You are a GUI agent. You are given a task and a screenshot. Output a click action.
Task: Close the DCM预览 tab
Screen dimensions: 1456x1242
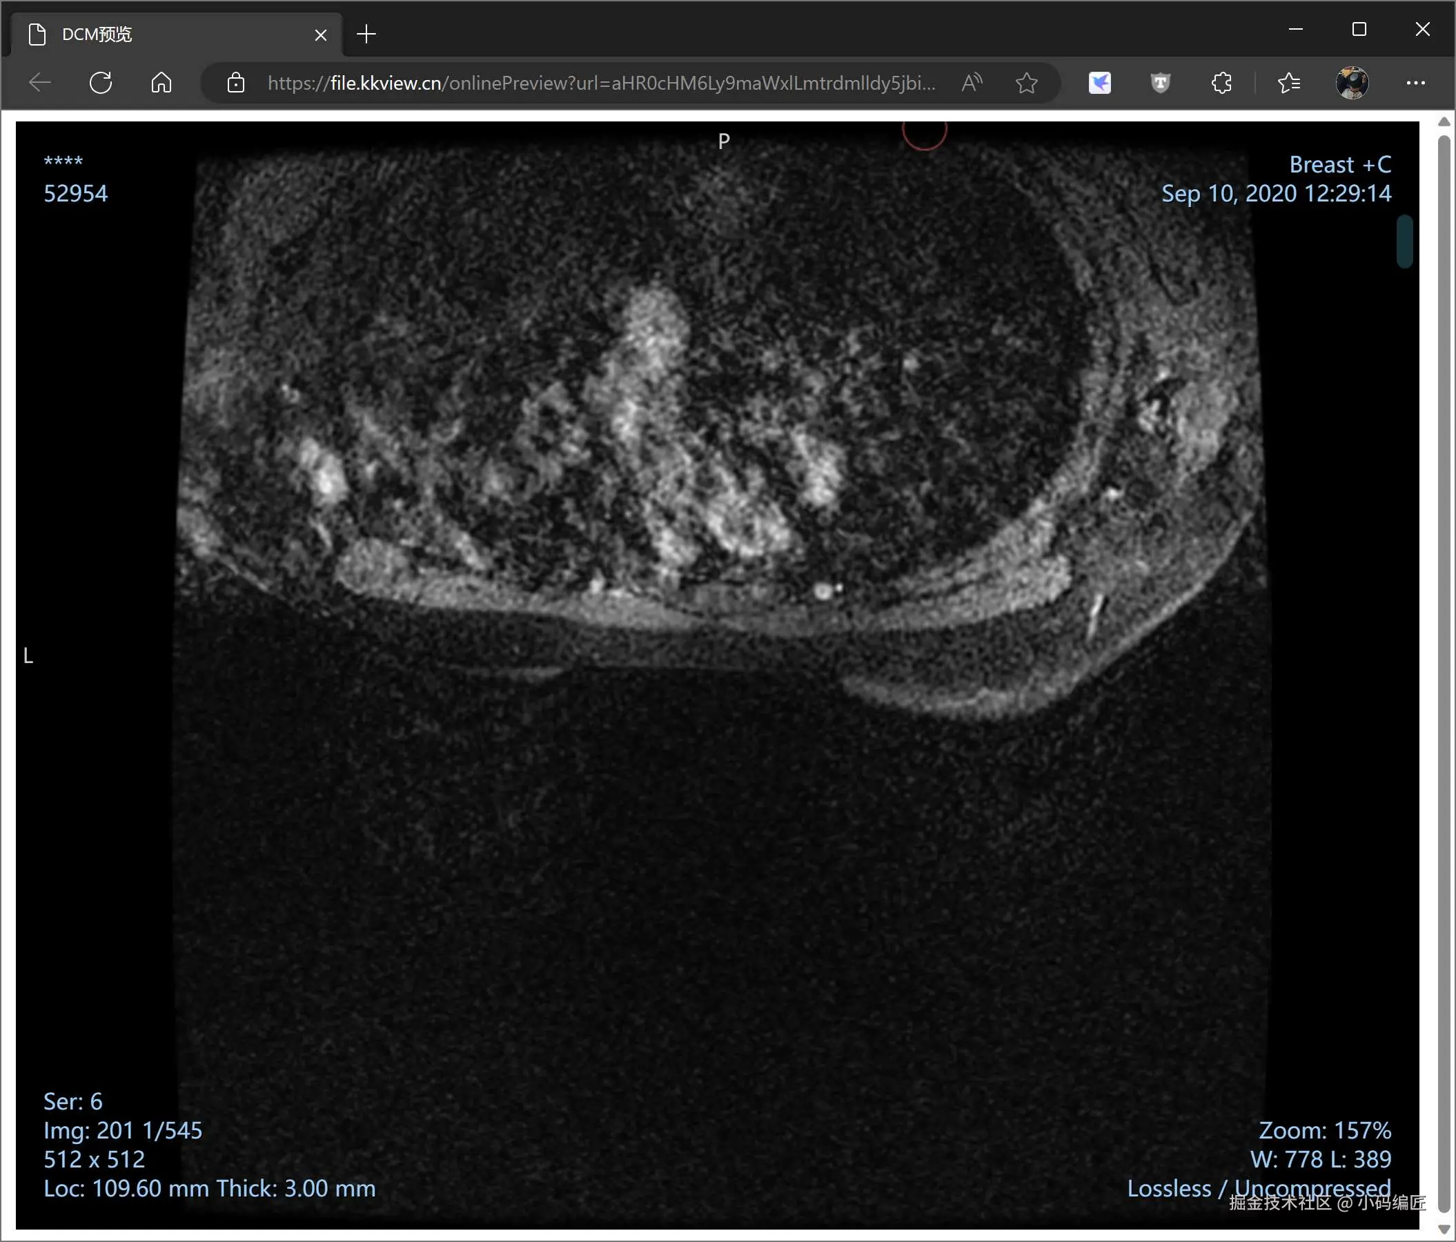(x=320, y=35)
